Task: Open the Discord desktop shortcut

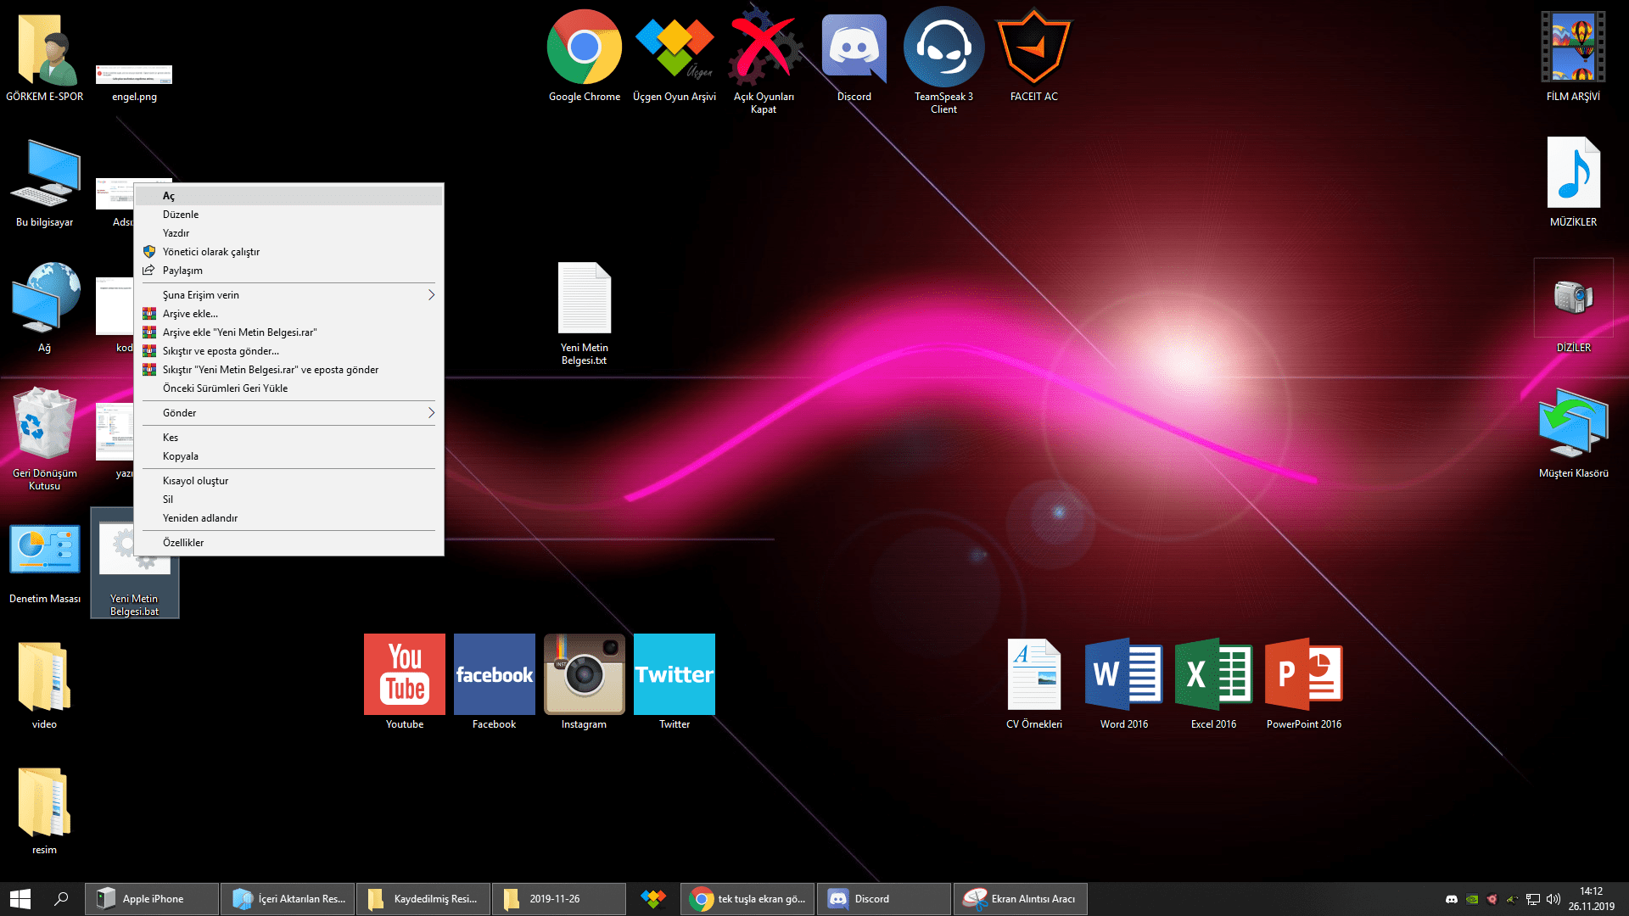Action: (x=854, y=56)
